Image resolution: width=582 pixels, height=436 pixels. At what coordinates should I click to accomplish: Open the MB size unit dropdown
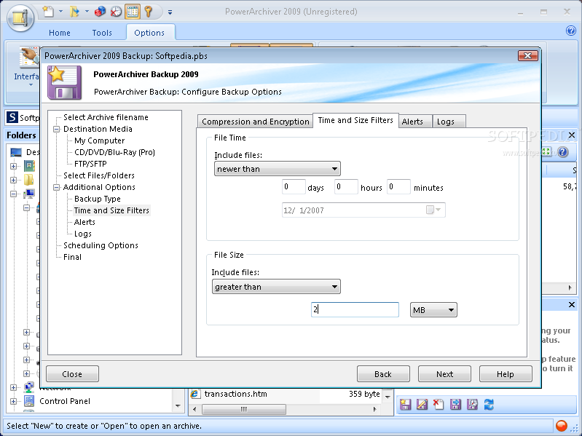point(433,310)
